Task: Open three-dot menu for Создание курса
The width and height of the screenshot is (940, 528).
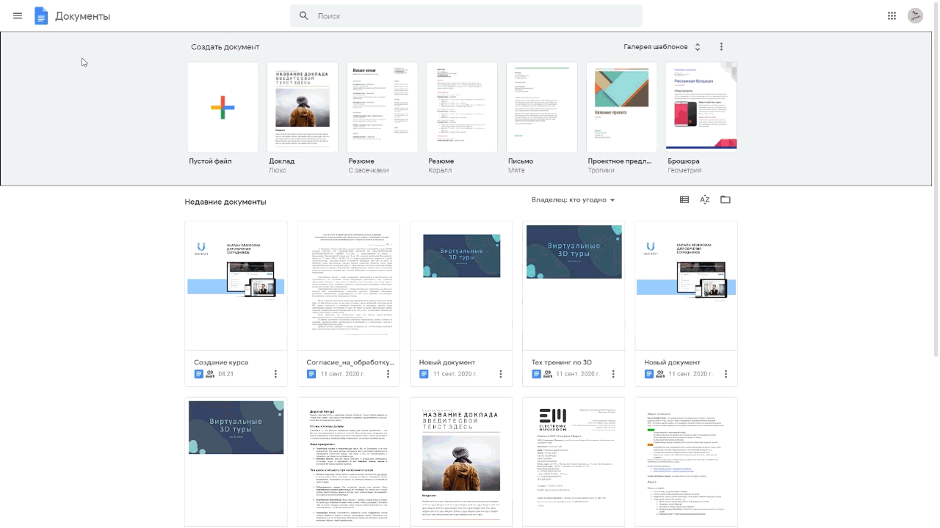Action: tap(276, 374)
